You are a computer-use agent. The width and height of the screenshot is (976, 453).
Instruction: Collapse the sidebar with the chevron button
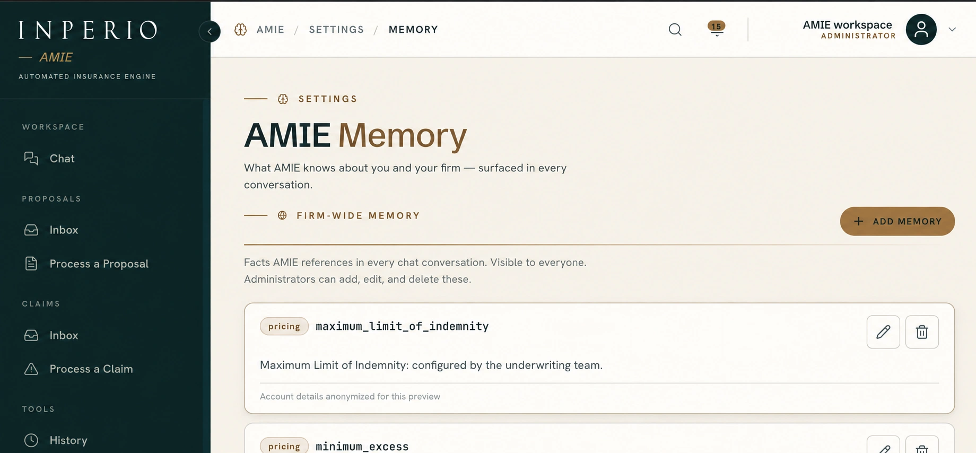(x=210, y=31)
